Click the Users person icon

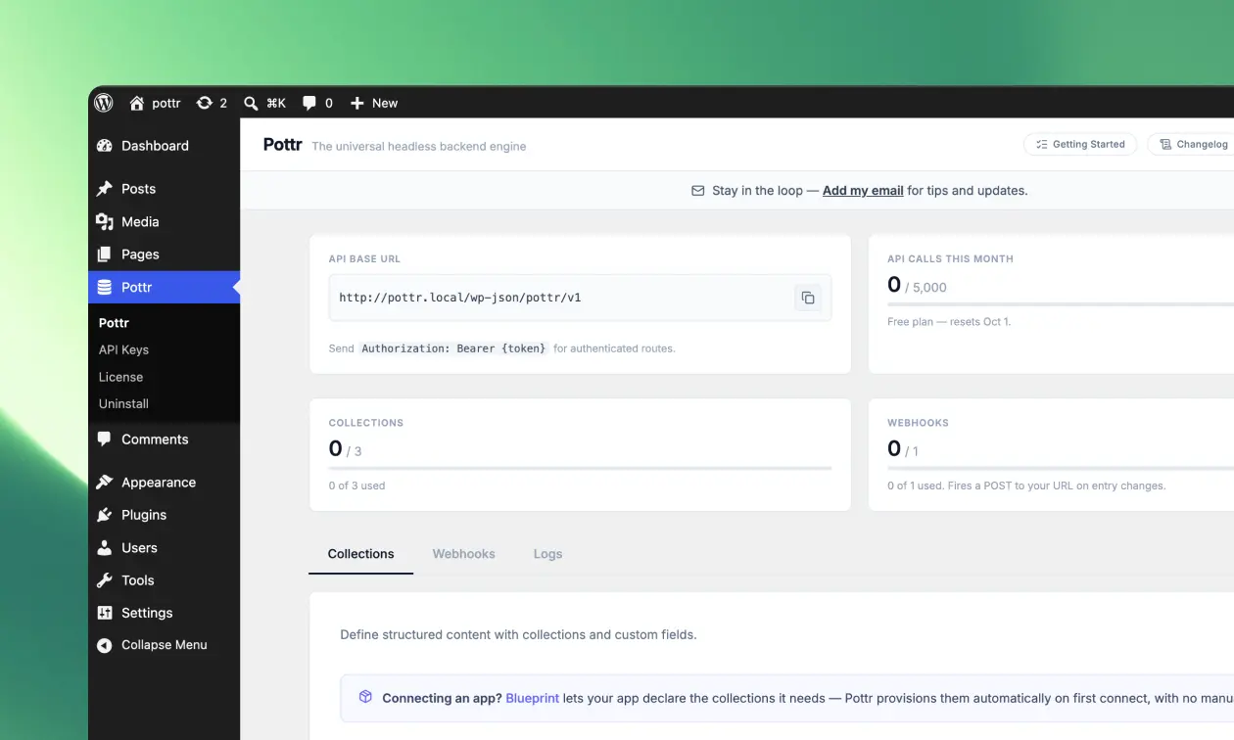click(105, 548)
